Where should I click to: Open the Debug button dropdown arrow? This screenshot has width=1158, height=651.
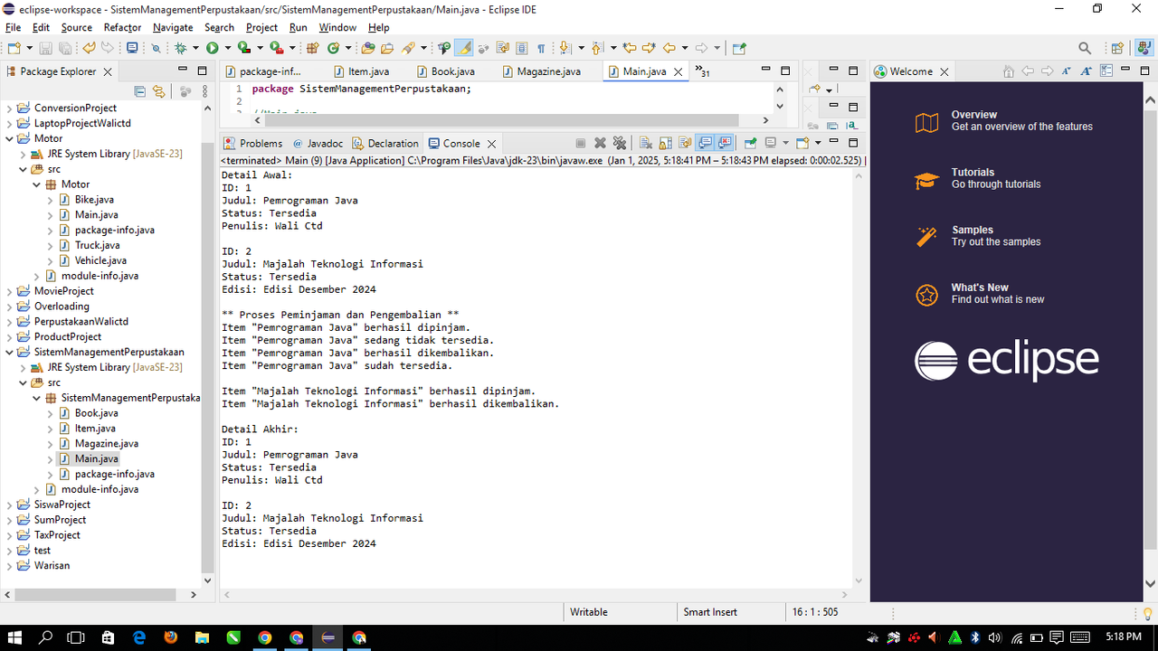(195, 48)
